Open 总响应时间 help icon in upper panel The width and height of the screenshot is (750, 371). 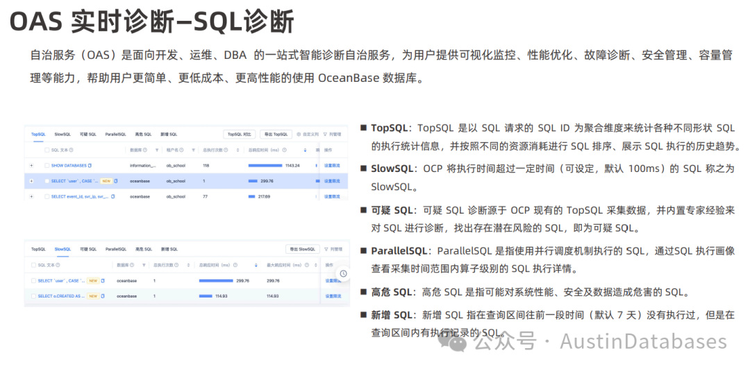pos(284,150)
